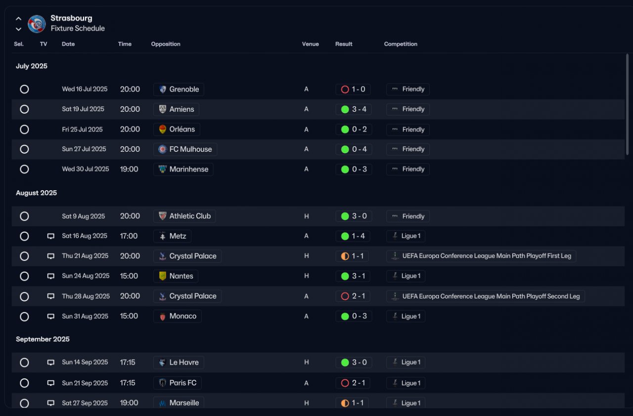The image size is (633, 416).
Task: Click the Athletic Club crest icon
Action: (x=163, y=216)
